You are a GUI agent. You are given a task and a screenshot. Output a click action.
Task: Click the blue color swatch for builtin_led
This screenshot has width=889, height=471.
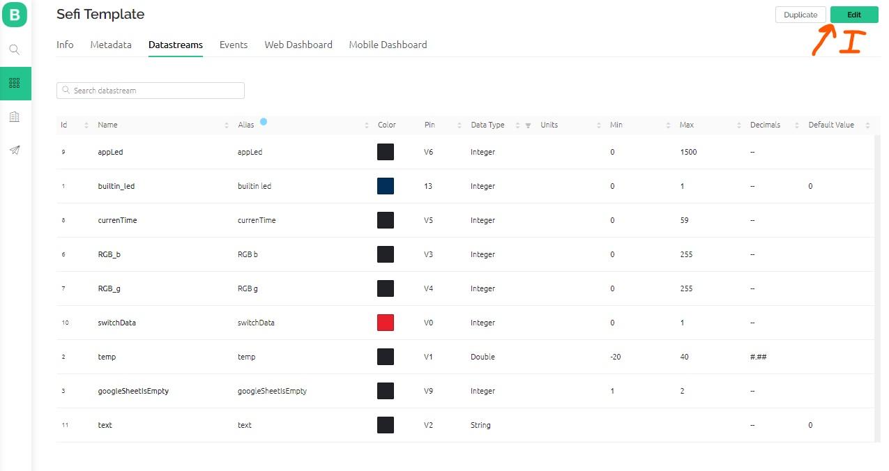[386, 186]
